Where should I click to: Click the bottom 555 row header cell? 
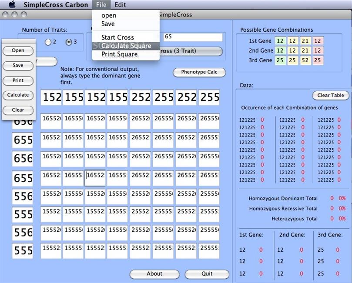(x=23, y=251)
